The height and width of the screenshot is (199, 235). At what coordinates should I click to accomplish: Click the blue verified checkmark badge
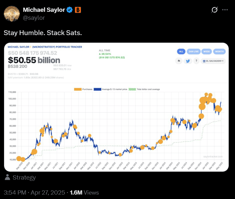point(69,10)
